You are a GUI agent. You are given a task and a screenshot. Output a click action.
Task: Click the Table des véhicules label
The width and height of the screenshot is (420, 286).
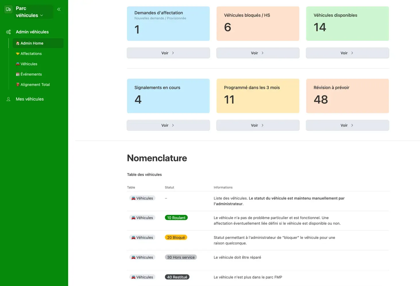144,175
